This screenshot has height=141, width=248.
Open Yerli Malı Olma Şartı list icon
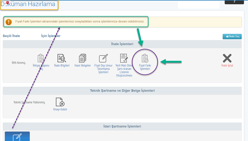124,58
